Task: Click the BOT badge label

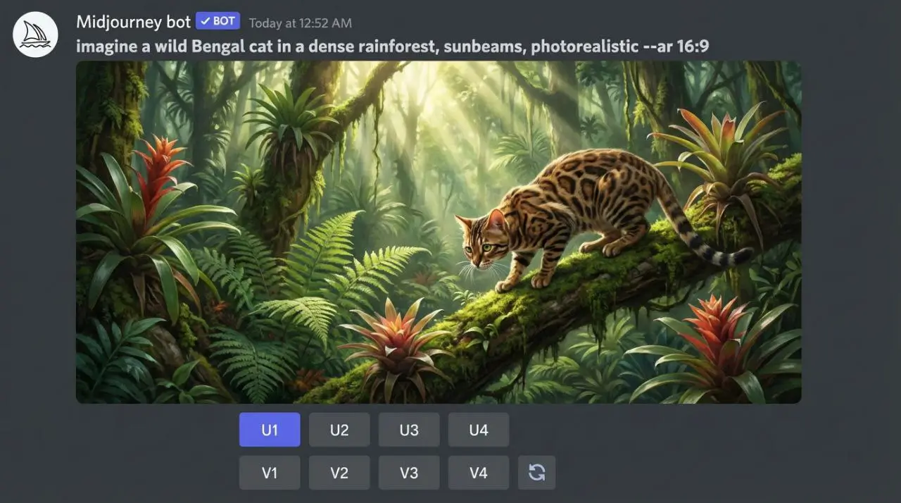Action: click(x=224, y=21)
